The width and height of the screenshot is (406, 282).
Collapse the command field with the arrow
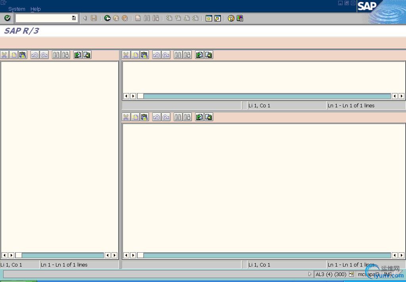pyautogui.click(x=85, y=18)
